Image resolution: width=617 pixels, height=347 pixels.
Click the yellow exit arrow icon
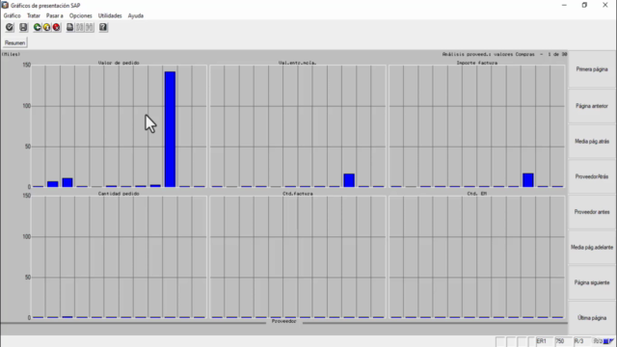pyautogui.click(x=47, y=27)
